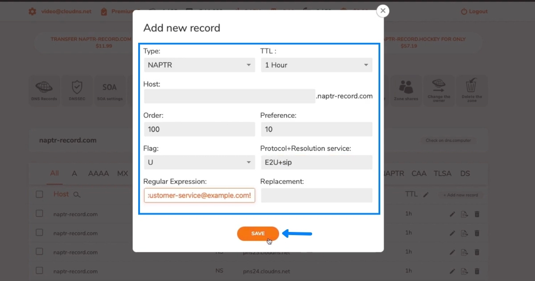Expand the TTL dropdown set to 1 Hour
This screenshot has height=281, width=535.
point(316,65)
